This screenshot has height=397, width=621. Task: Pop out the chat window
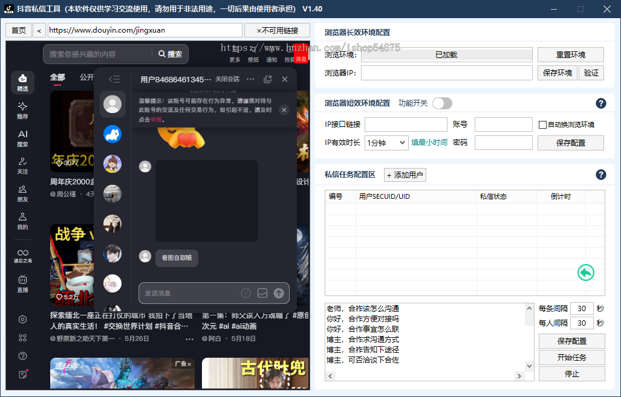[268, 79]
